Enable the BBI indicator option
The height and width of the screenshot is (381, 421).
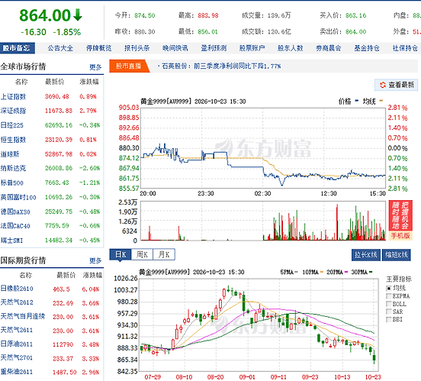coord(388,319)
